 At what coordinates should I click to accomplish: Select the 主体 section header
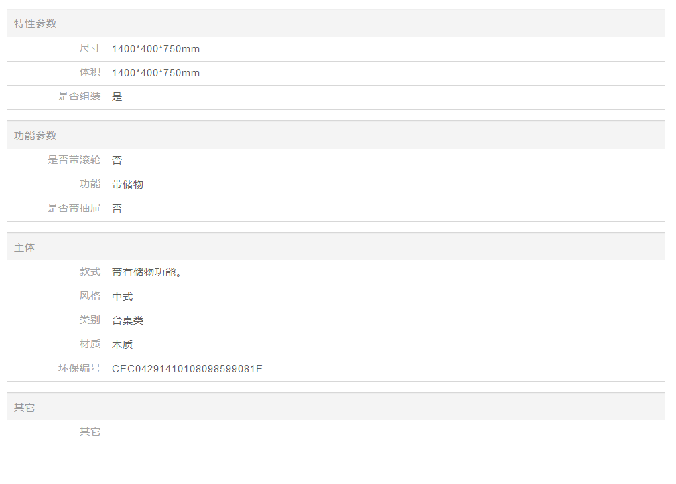coord(25,247)
